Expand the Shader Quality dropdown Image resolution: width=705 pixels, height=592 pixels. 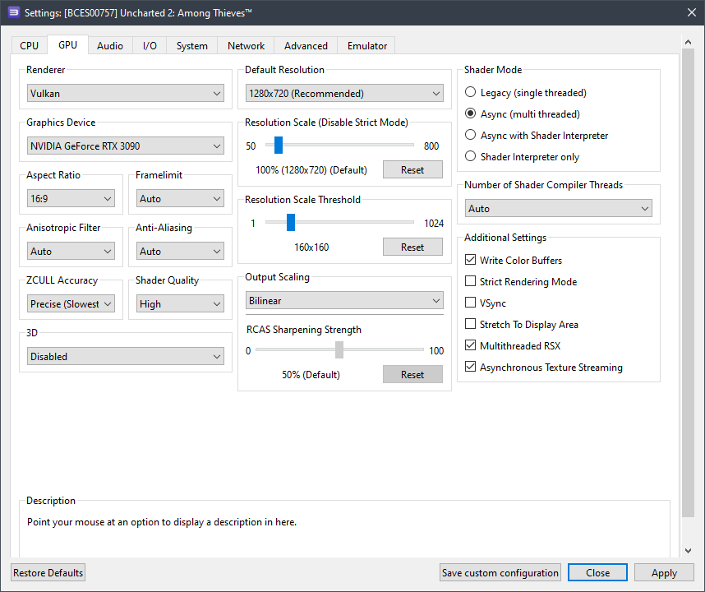[180, 304]
